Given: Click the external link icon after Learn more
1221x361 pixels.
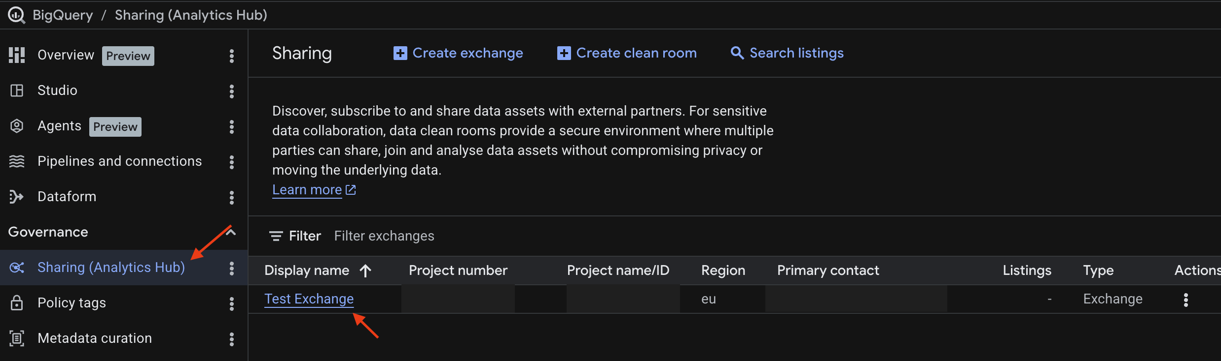Looking at the screenshot, I should pyautogui.click(x=351, y=190).
